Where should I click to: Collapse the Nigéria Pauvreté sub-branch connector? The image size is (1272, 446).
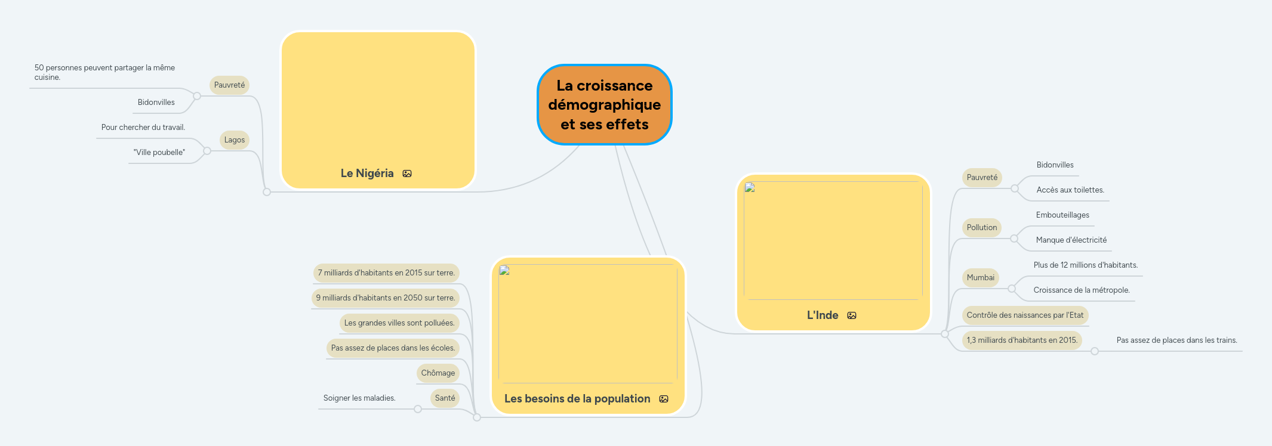pos(197,96)
